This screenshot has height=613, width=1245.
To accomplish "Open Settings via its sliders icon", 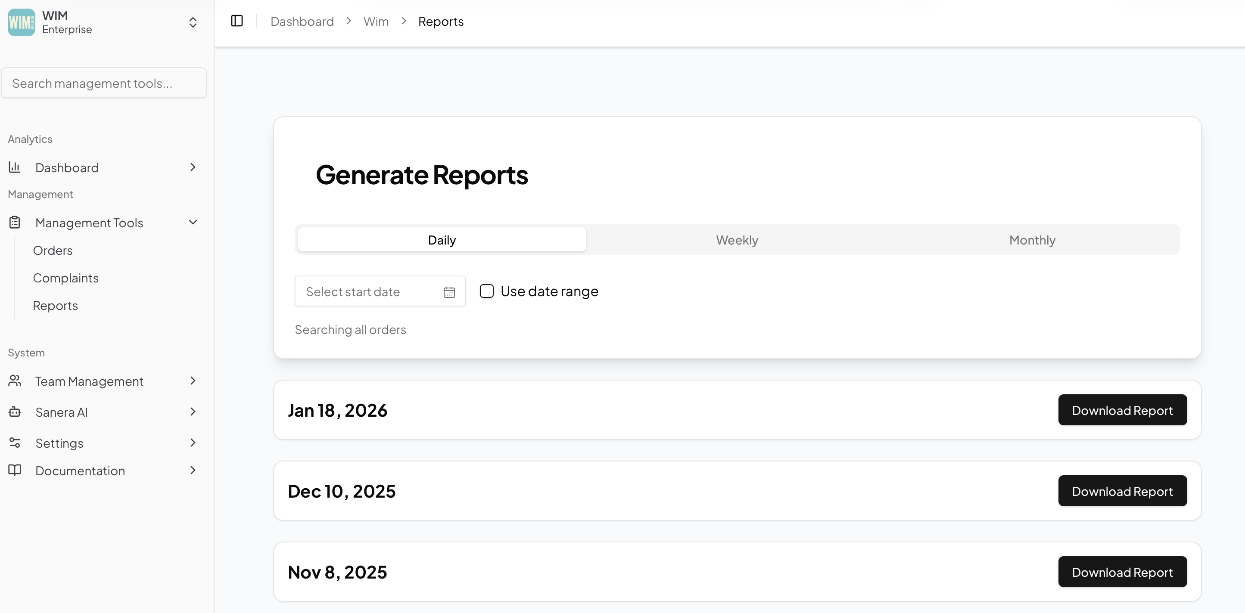I will 15,443.
